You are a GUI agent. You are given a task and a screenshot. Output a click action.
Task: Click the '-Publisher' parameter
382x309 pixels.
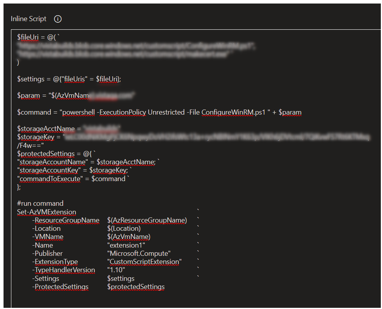click(47, 253)
